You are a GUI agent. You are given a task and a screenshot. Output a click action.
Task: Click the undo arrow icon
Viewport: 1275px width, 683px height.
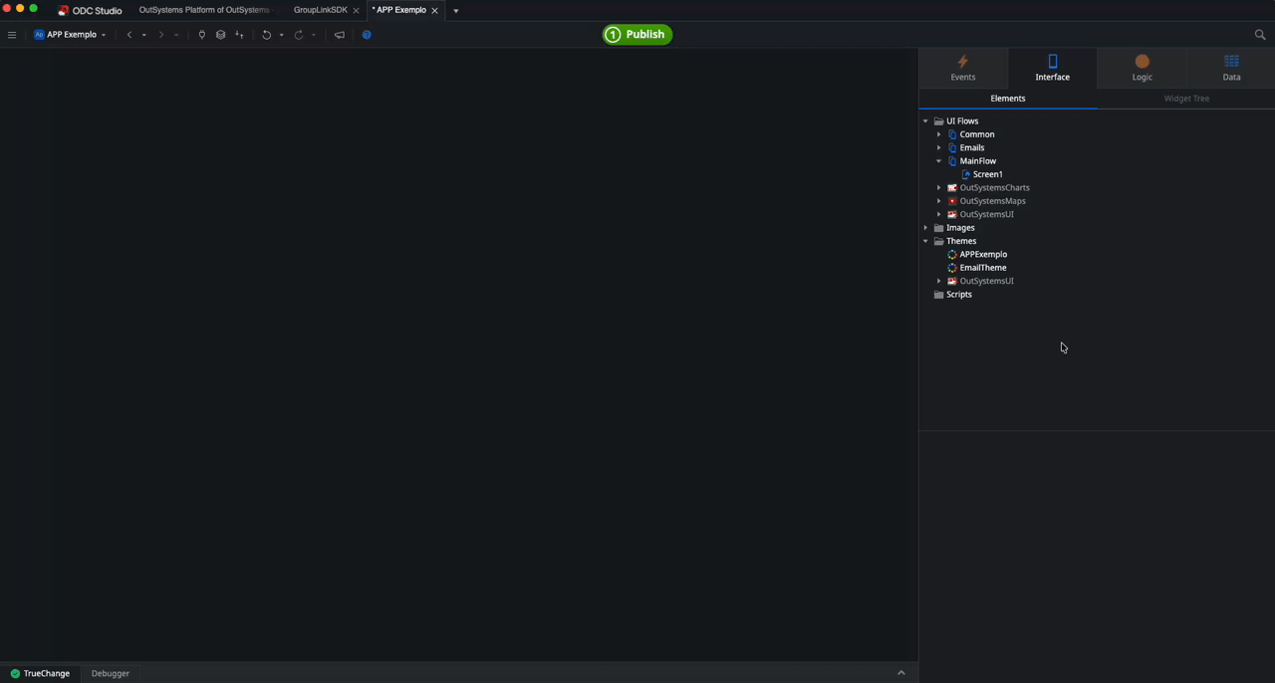pyautogui.click(x=266, y=35)
